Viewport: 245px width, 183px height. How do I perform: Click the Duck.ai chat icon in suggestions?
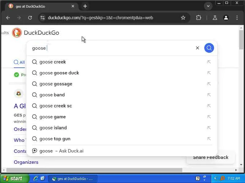pos(35,151)
